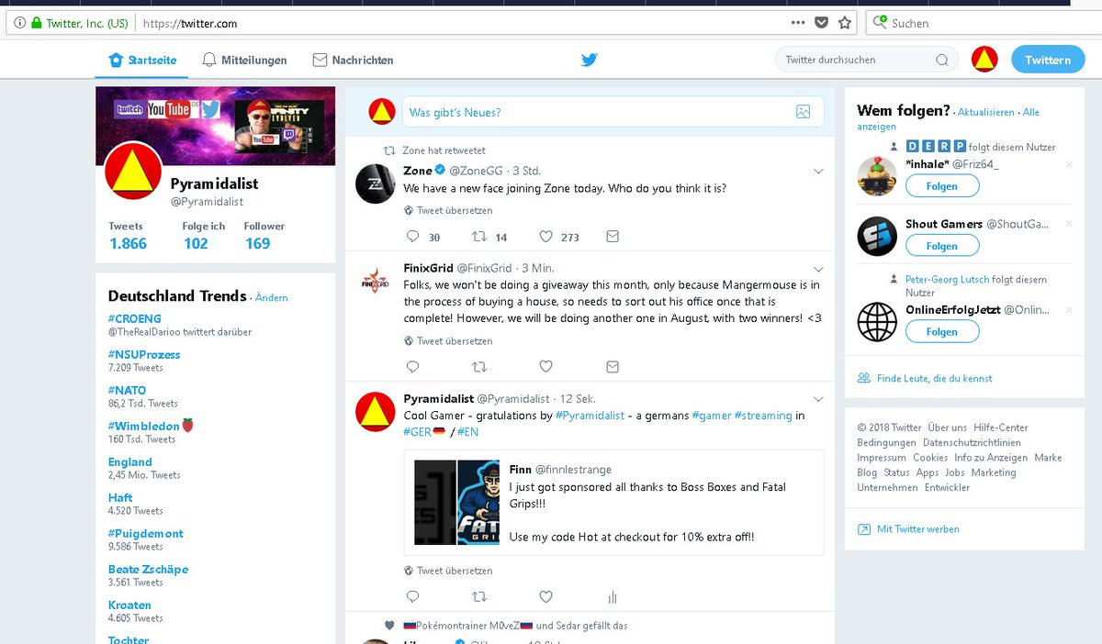Dismiss the OnlineErfolgJetzt follow suggestion
This screenshot has height=644, width=1102.
click(1068, 310)
